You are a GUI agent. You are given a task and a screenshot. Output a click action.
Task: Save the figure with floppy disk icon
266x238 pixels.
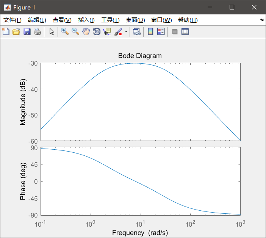[x=27, y=32]
